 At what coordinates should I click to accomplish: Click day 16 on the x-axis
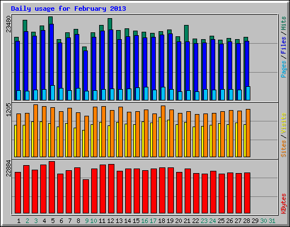pyautogui.click(x=144, y=221)
